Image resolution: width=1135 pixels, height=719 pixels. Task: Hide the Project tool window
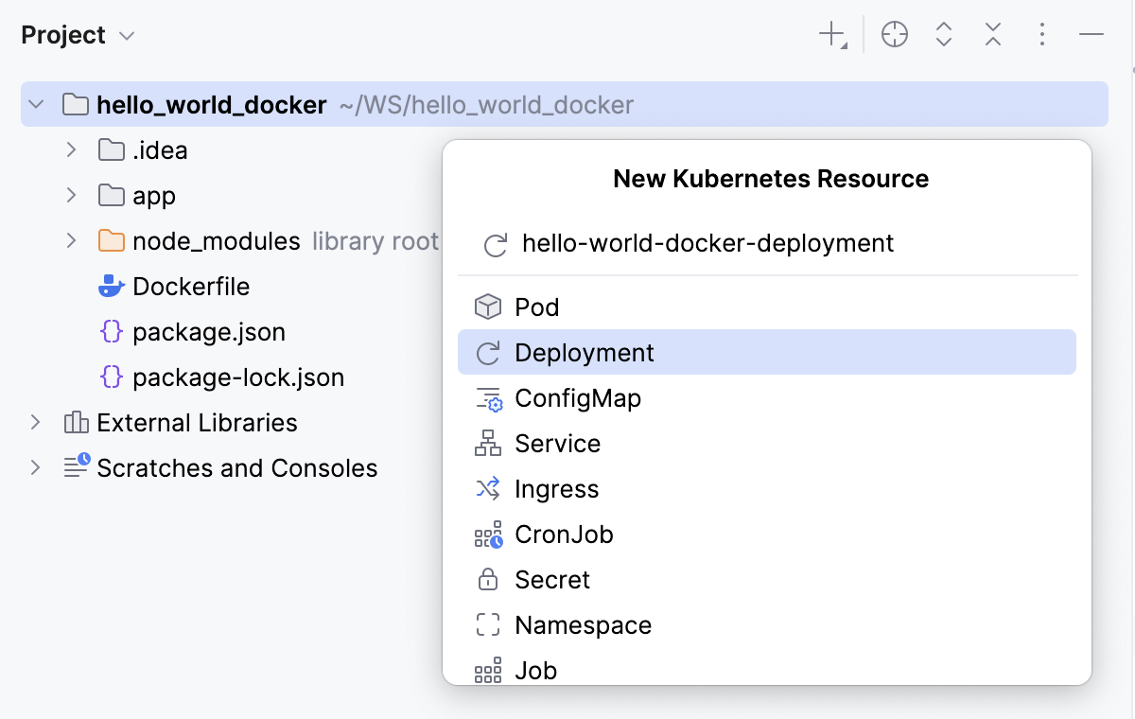(1091, 35)
